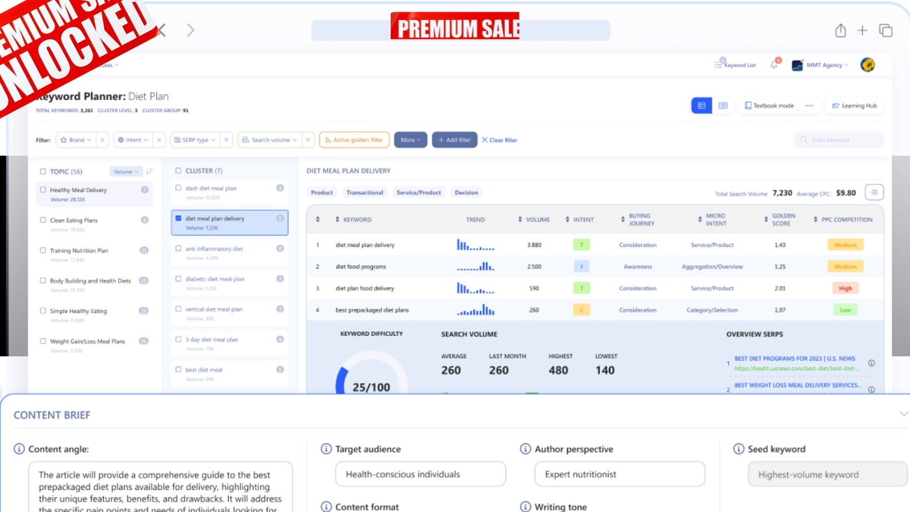Switch to the card list view icon

pos(723,106)
